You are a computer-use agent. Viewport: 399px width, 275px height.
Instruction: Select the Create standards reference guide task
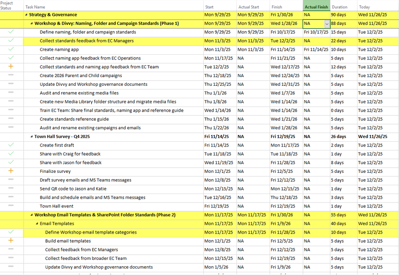coord(74,119)
